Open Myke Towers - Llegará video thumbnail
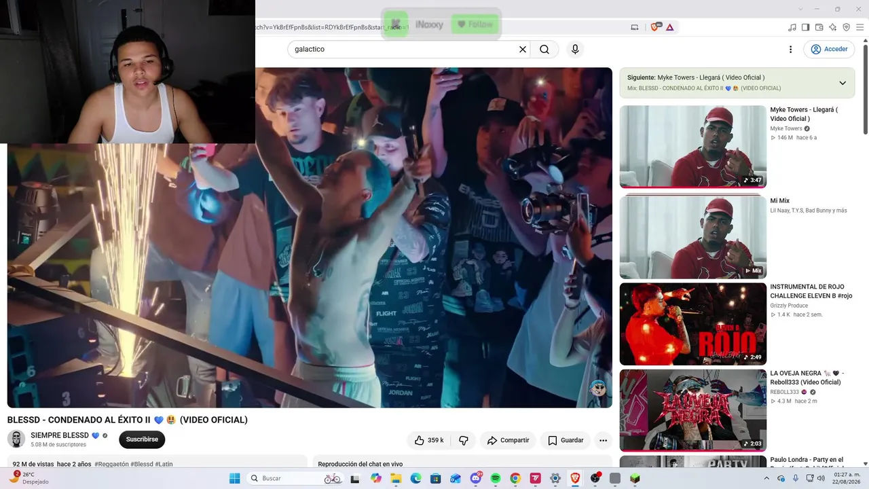The width and height of the screenshot is (869, 489). tap(692, 147)
